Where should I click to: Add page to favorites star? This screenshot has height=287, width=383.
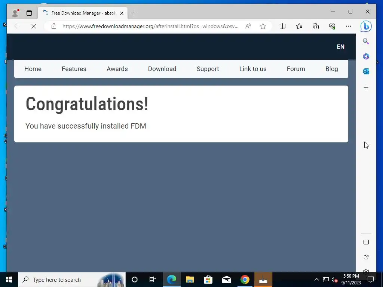263,26
